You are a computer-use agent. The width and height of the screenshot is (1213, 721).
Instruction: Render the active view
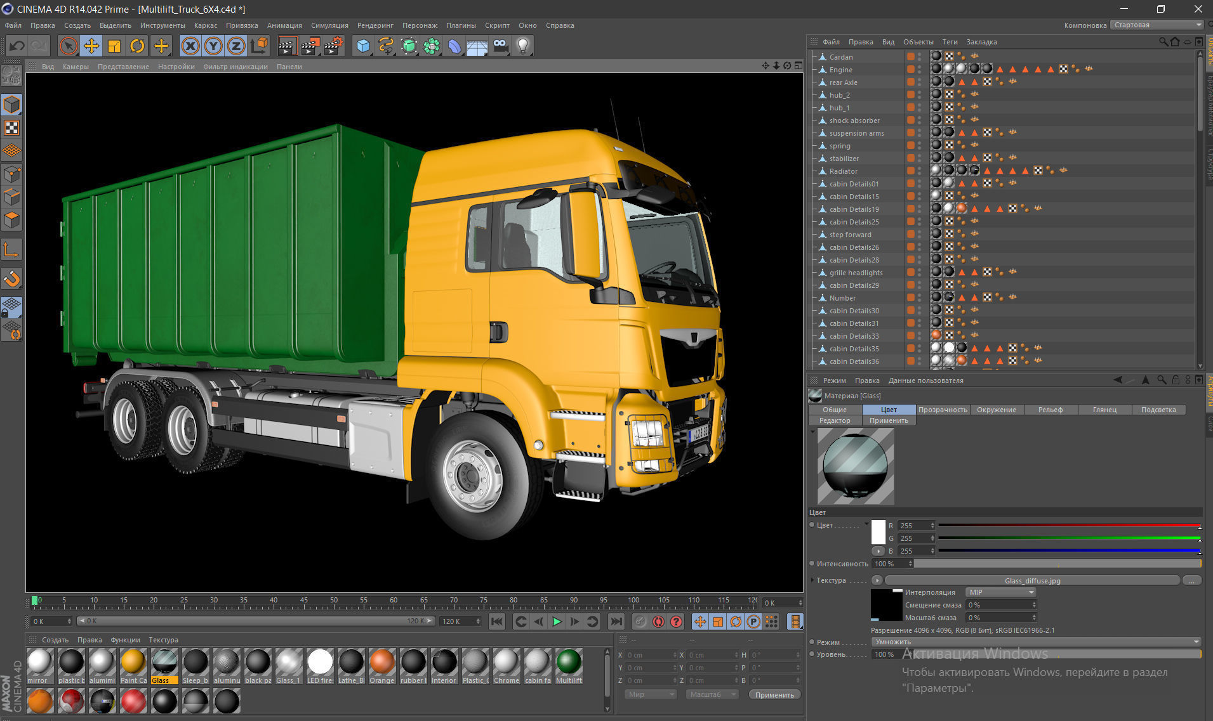coord(288,46)
